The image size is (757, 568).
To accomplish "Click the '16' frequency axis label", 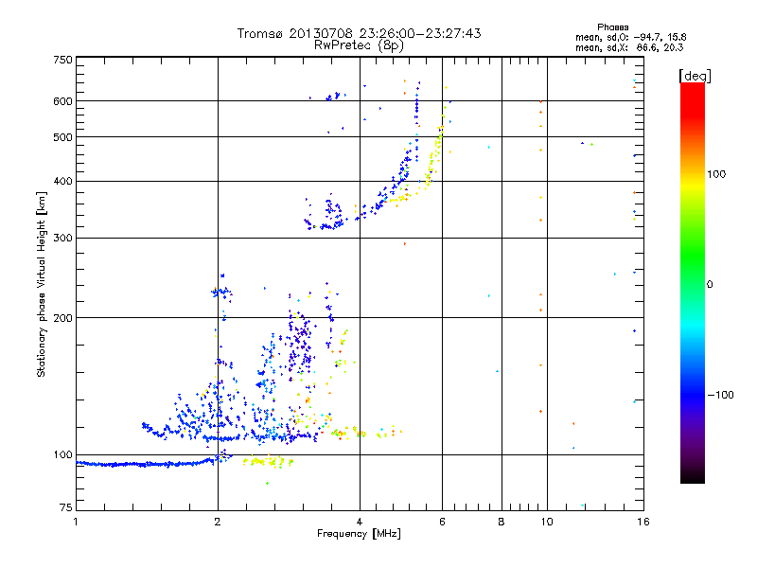I will click(x=643, y=522).
